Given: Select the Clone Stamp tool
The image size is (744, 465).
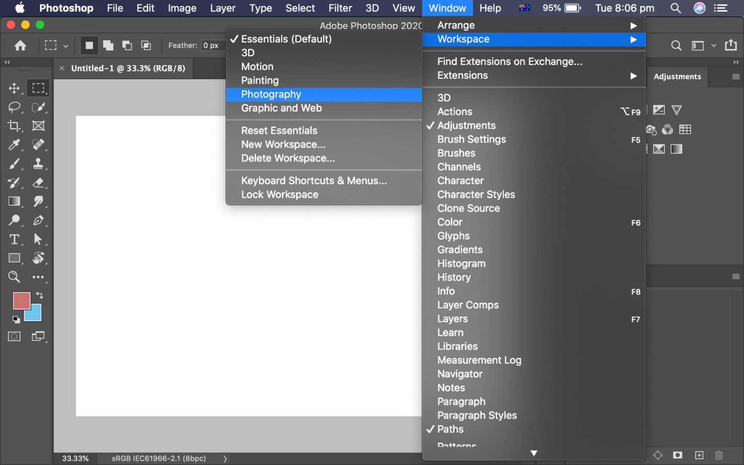Looking at the screenshot, I should click(38, 164).
